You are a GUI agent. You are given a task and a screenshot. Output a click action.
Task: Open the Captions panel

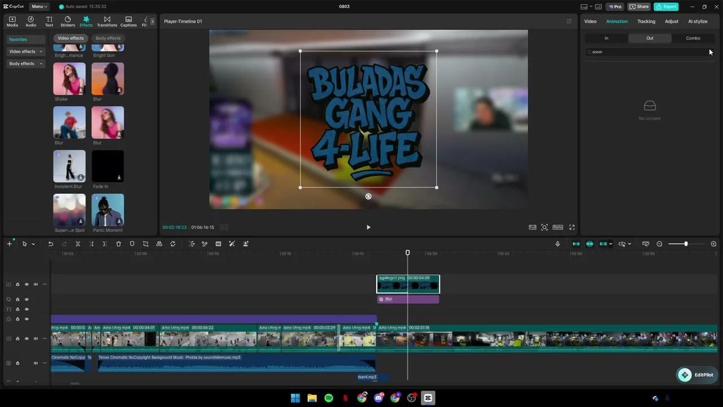point(128,21)
